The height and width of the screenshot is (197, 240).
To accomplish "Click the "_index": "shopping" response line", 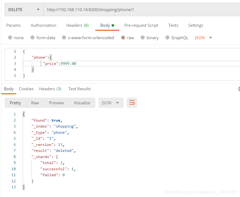I will (55, 126).
